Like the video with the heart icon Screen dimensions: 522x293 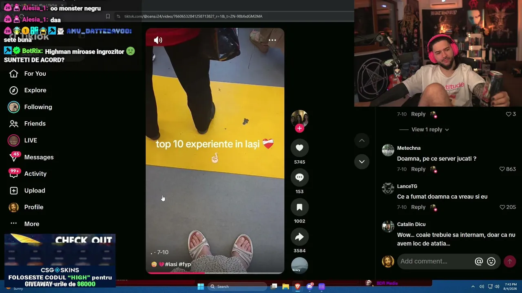click(299, 148)
